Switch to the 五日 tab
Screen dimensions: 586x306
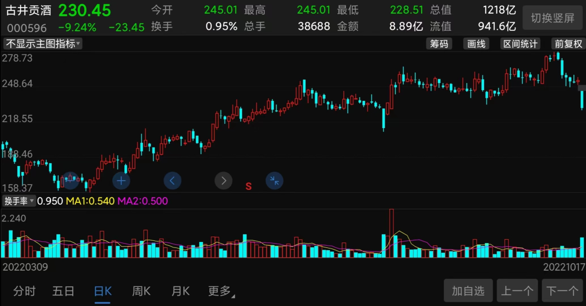click(63, 291)
